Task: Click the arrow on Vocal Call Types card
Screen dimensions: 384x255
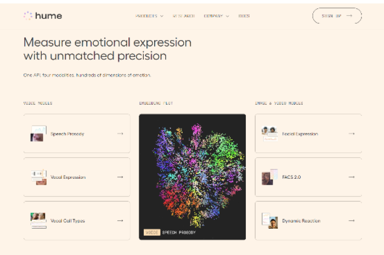Action: tap(120, 220)
